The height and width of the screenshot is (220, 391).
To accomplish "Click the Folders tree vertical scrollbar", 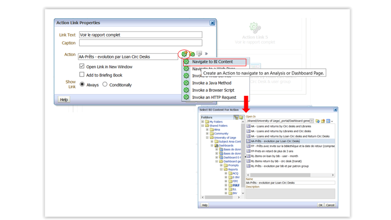I will (x=243, y=157).
